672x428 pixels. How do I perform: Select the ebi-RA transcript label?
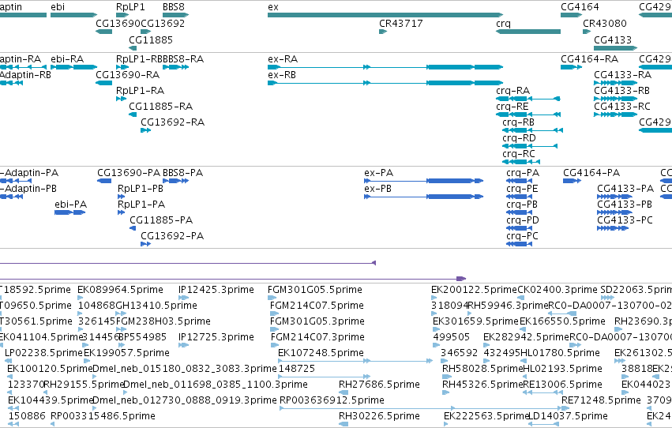67,58
